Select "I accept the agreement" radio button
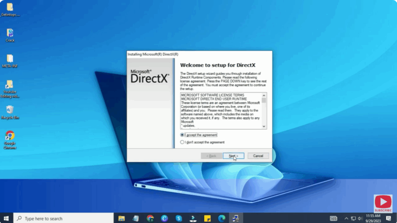Viewport: 397px width, 223px height. pyautogui.click(x=182, y=135)
